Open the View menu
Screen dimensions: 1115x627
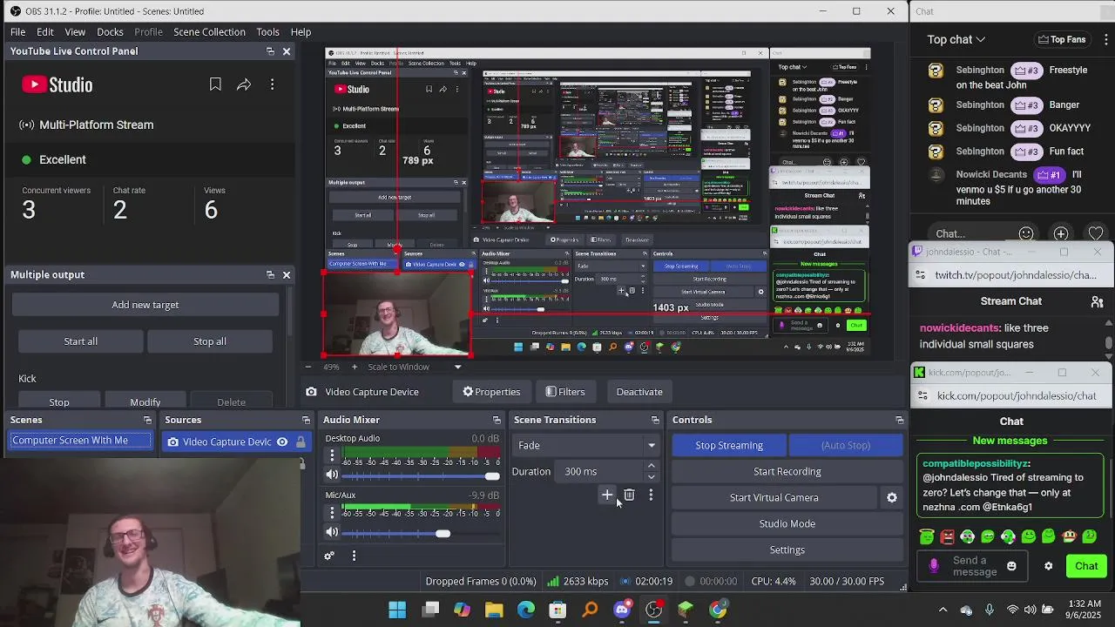coord(75,32)
